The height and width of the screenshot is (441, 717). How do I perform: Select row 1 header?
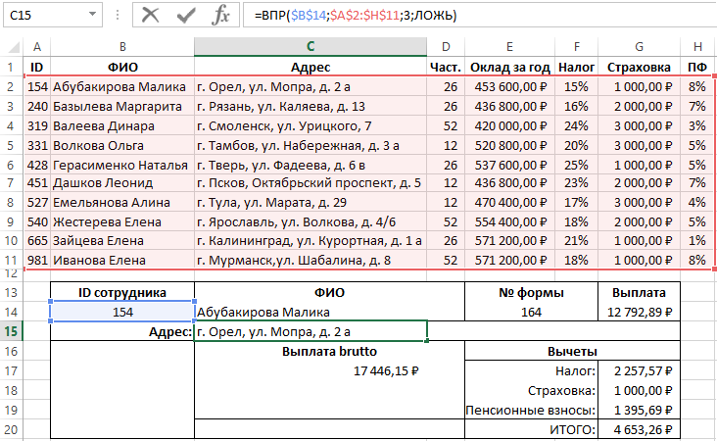pos(11,68)
